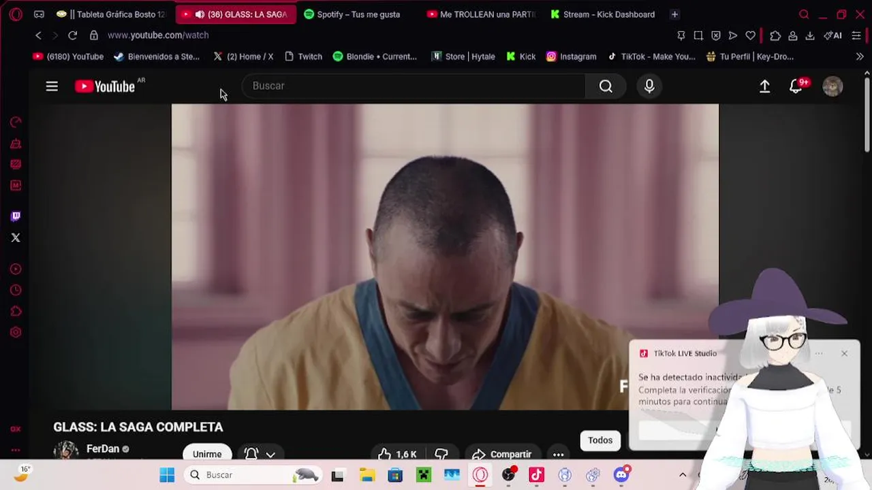
Task: Open the Twitch sidebar panel
Action: (x=16, y=216)
